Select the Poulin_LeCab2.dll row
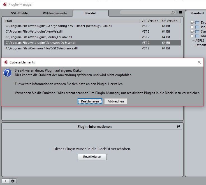Screen dimensions: 206x185 (x=92, y=37)
